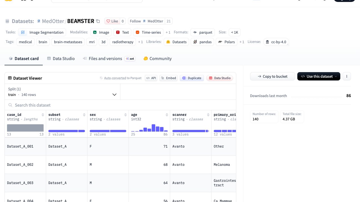Sort the case_id column
Image resolution: width=360 pixels, height=202 pixels.
[x=43, y=115]
